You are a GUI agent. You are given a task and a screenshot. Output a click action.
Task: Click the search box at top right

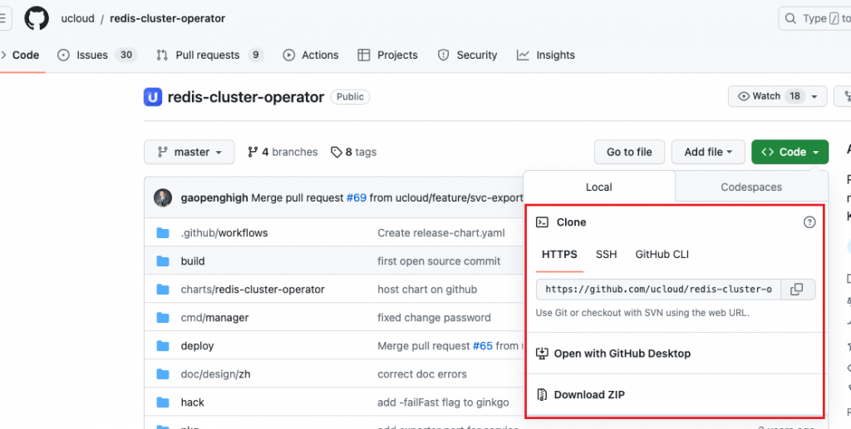(814, 18)
